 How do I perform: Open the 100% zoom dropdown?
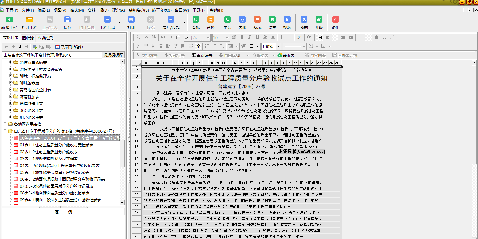(x=278, y=46)
